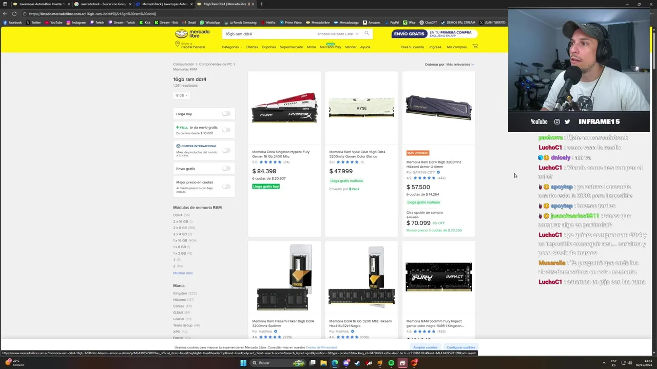Click the Mercado Libre logo
The width and height of the screenshot is (657, 369).
coord(192,34)
